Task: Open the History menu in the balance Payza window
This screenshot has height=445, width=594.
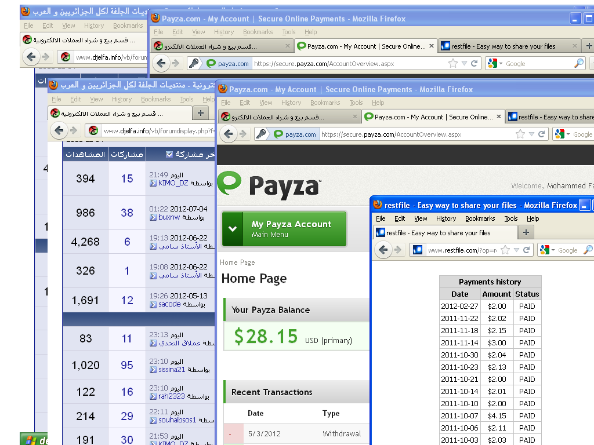Action: (291, 103)
